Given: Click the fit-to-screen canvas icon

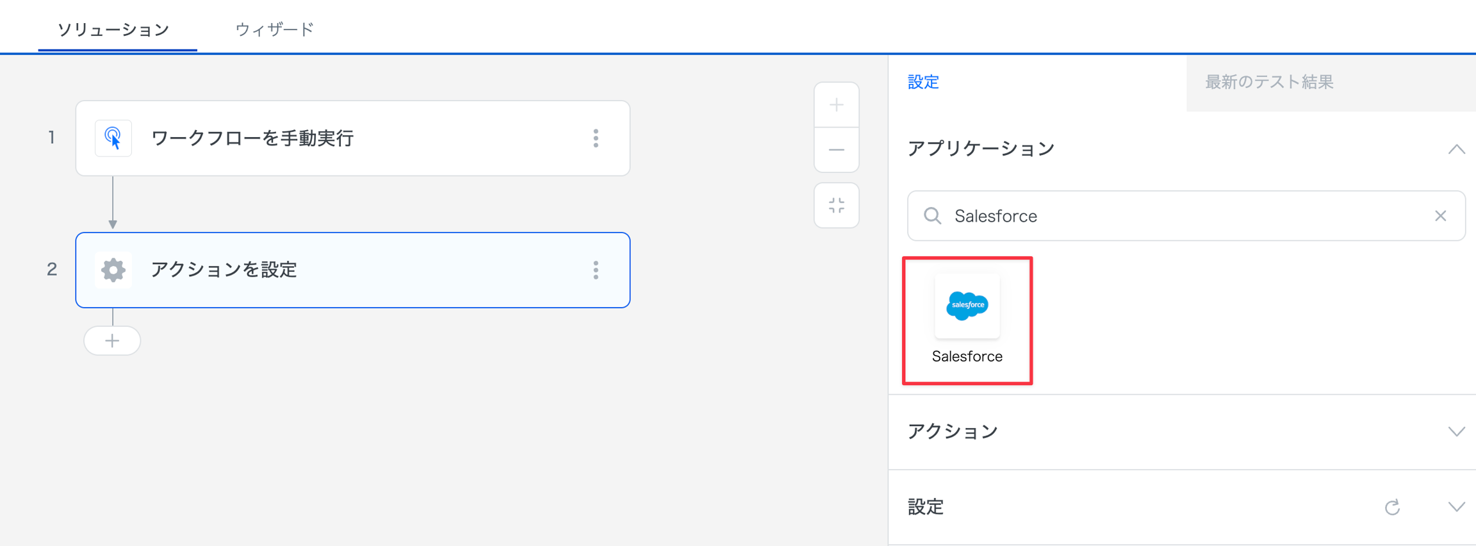Looking at the screenshot, I should [x=836, y=206].
